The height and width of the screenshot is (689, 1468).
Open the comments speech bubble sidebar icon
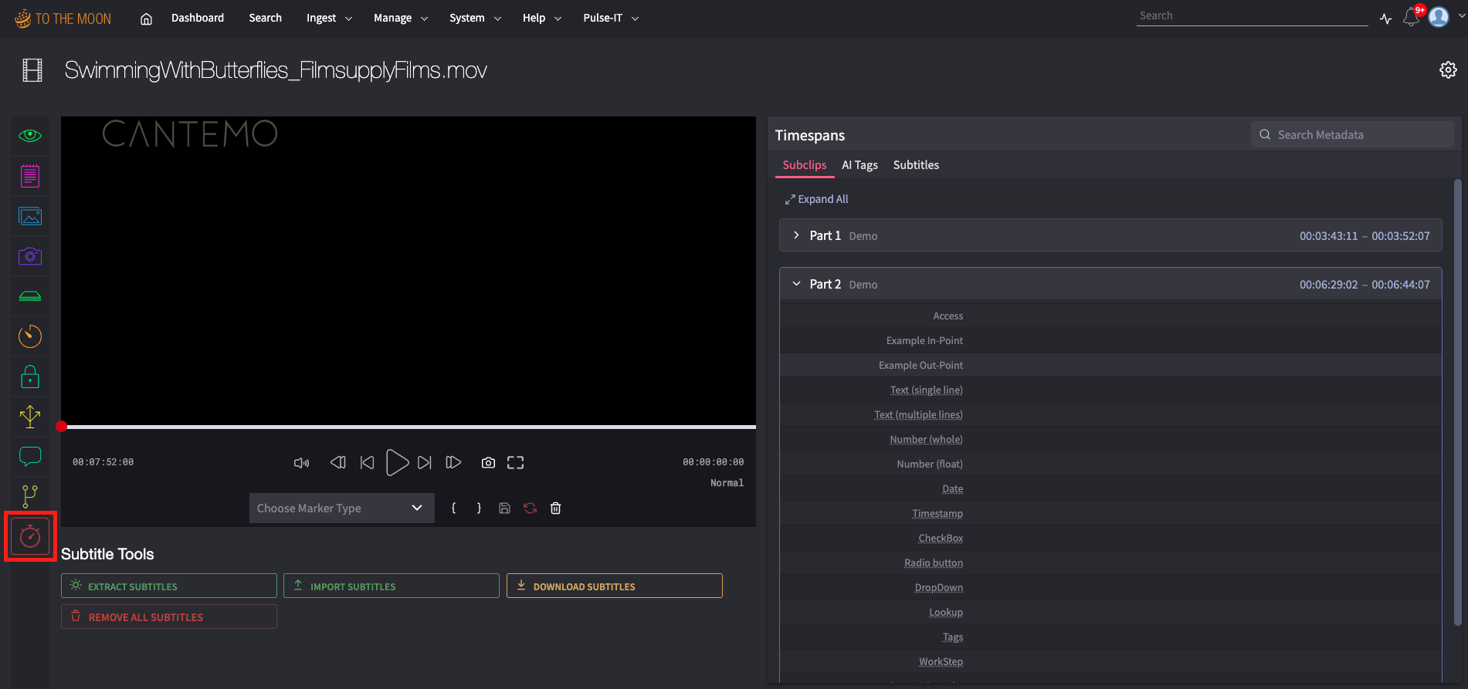click(30, 457)
